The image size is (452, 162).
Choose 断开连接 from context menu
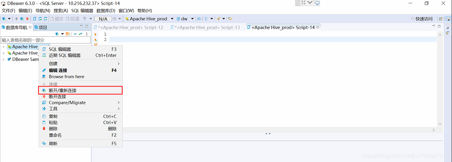[x=81, y=96]
